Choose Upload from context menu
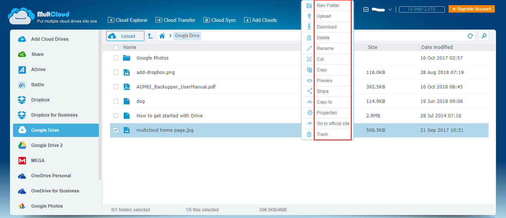Viewport: 506px width, 218px height. click(x=327, y=16)
